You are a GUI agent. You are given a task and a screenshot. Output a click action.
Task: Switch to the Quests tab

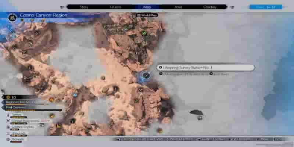tap(115, 7)
